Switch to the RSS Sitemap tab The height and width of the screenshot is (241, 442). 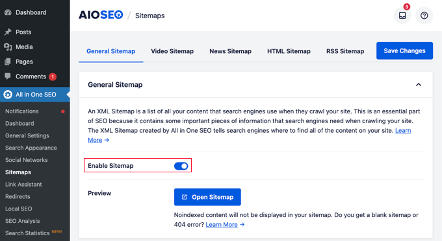coord(345,51)
